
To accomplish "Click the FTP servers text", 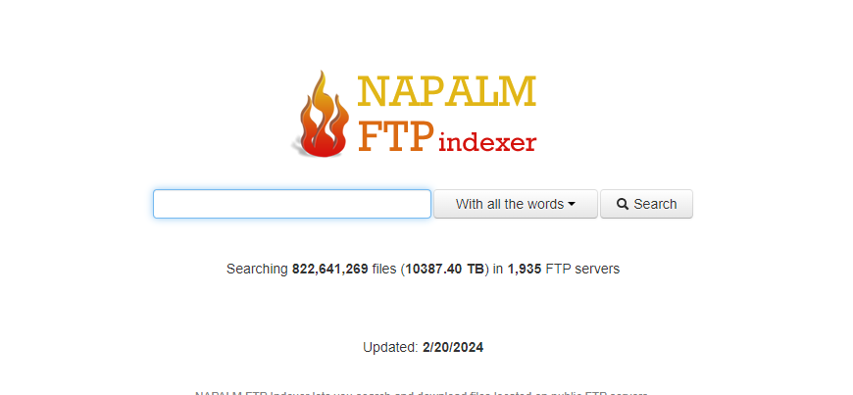I will click(x=582, y=269).
